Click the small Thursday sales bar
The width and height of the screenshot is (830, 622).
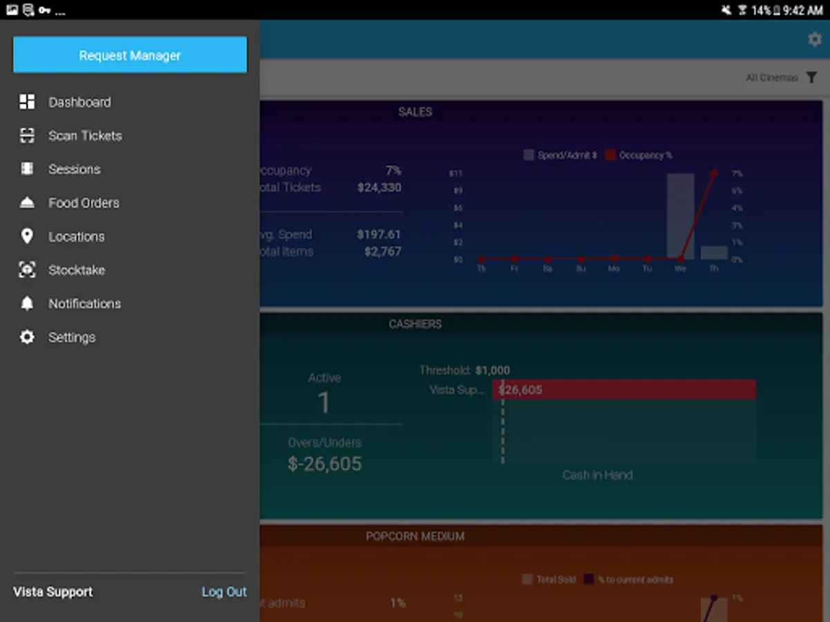pyautogui.click(x=714, y=252)
